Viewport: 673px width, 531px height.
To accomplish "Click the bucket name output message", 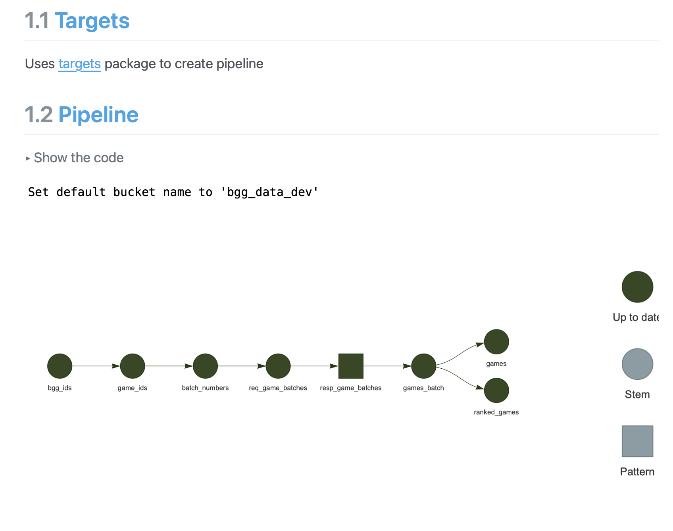I will [x=173, y=192].
